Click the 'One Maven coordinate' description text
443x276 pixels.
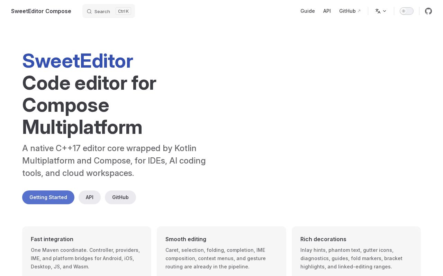pyautogui.click(x=85, y=258)
